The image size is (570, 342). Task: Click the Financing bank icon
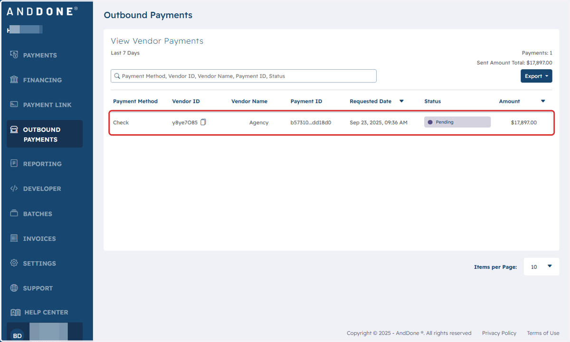click(x=14, y=80)
